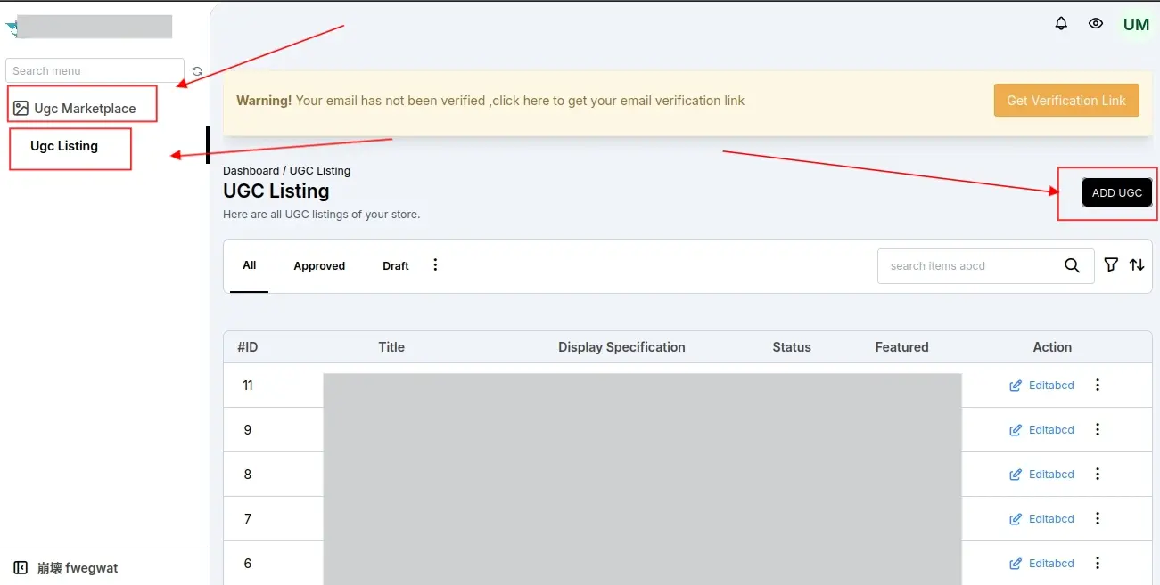Click the search magnifier icon
The width and height of the screenshot is (1160, 585).
point(1073,265)
